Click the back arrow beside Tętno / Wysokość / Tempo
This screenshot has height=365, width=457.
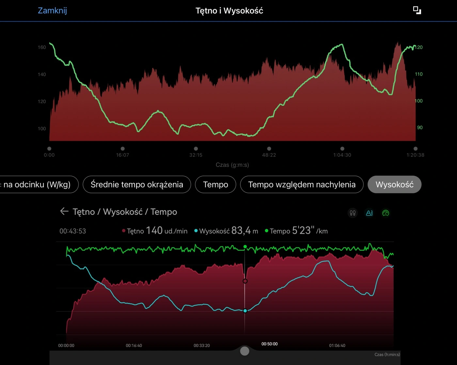(x=64, y=212)
